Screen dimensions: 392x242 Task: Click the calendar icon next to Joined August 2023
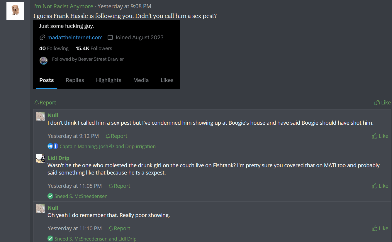coord(110,38)
